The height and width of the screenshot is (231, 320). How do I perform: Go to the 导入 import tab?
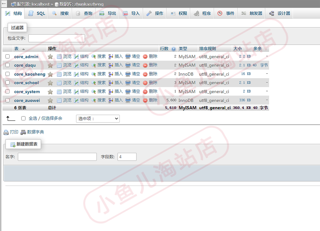(x=131, y=14)
